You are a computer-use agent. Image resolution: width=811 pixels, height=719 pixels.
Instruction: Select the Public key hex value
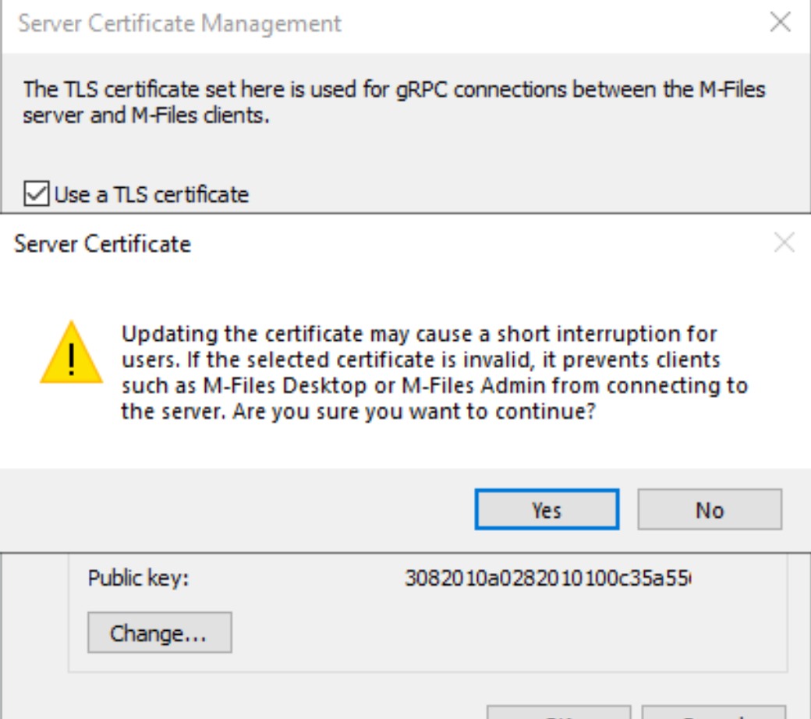(547, 578)
